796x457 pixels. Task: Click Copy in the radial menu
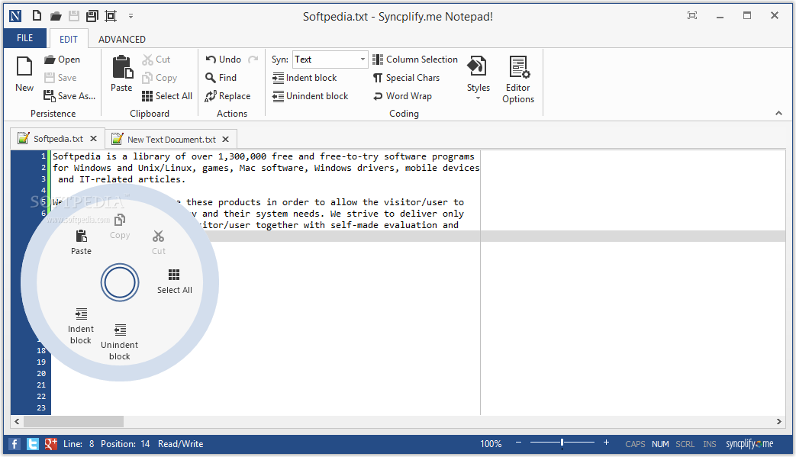(x=120, y=227)
